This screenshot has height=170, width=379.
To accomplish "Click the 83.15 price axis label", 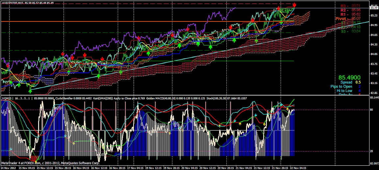I will pyautogui.click(x=374, y=83).
